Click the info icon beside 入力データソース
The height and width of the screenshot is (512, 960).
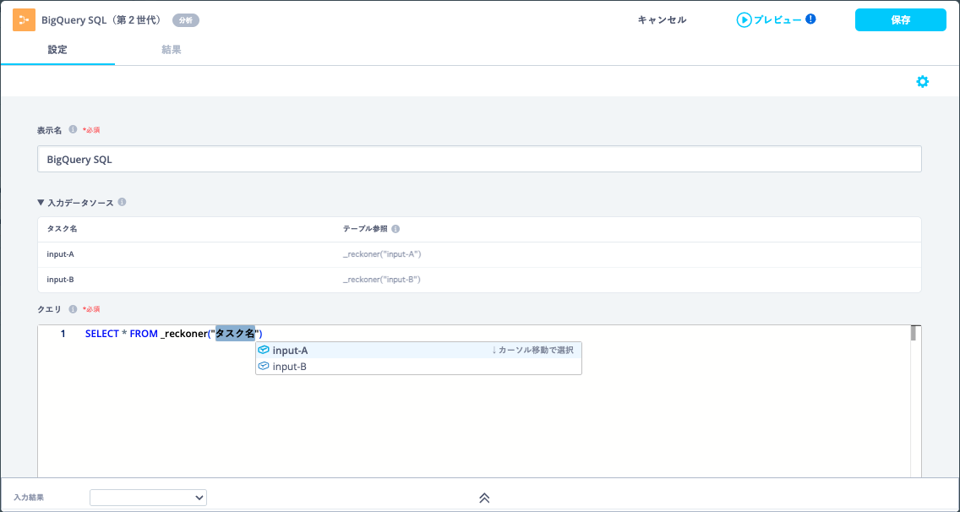click(x=122, y=202)
